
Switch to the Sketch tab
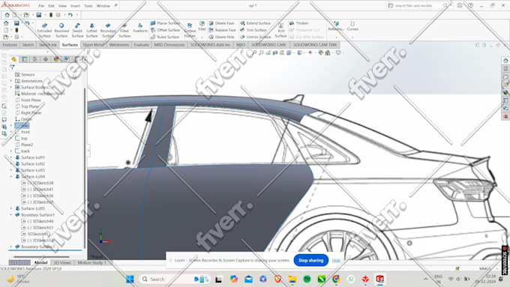click(x=28, y=45)
